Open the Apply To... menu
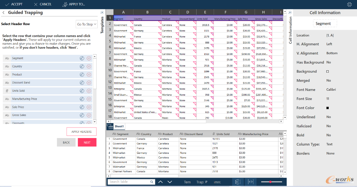 [74, 4]
